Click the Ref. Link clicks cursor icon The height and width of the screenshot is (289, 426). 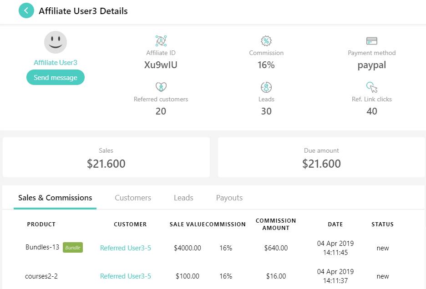372,87
